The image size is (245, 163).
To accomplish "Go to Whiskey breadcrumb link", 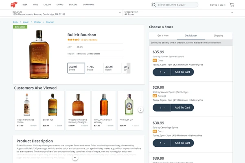I will (37, 22).
